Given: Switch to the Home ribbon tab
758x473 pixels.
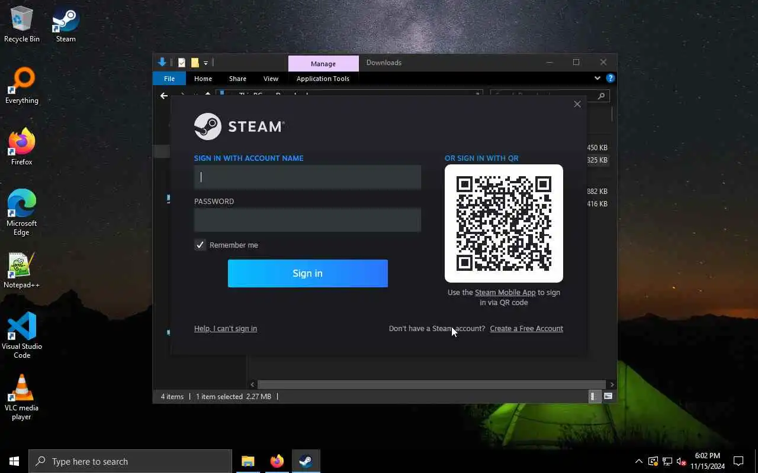Looking at the screenshot, I should pos(203,78).
